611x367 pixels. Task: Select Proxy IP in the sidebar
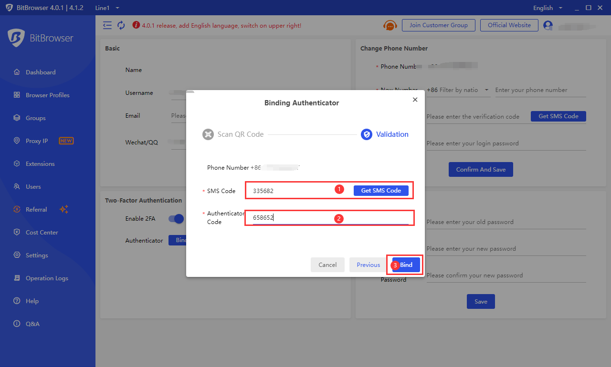[x=37, y=141]
